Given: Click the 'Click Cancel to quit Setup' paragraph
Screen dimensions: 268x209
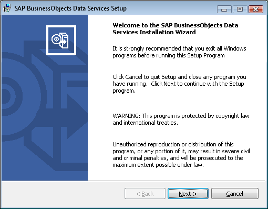Looking at the screenshot, I should coord(179,84).
